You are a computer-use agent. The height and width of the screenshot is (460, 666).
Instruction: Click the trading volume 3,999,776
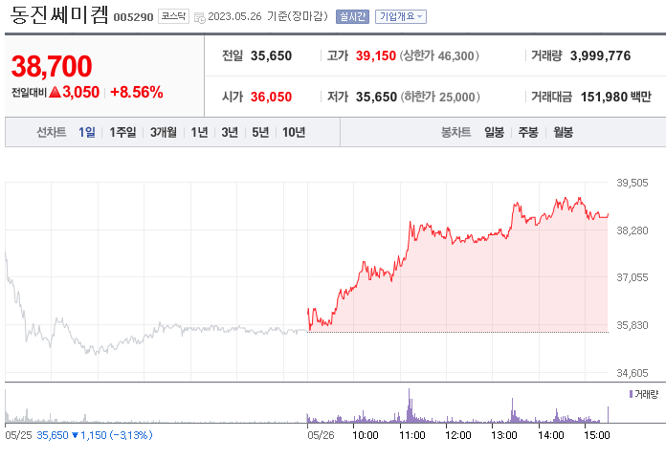pos(600,55)
